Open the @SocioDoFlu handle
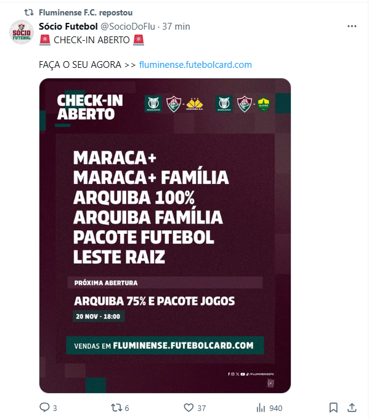Screen dimensions: 369x419 tap(128, 27)
